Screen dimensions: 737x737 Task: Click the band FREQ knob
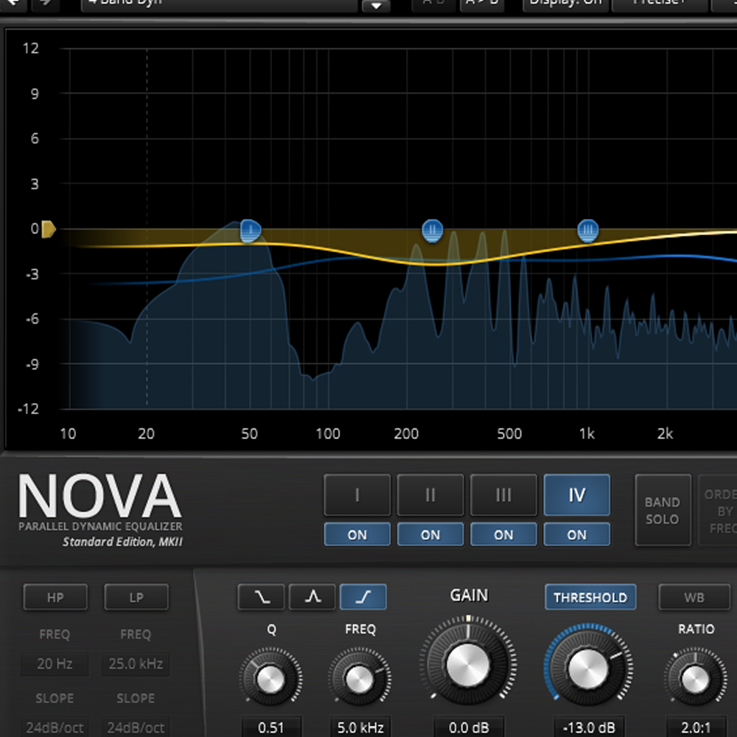[x=359, y=679]
